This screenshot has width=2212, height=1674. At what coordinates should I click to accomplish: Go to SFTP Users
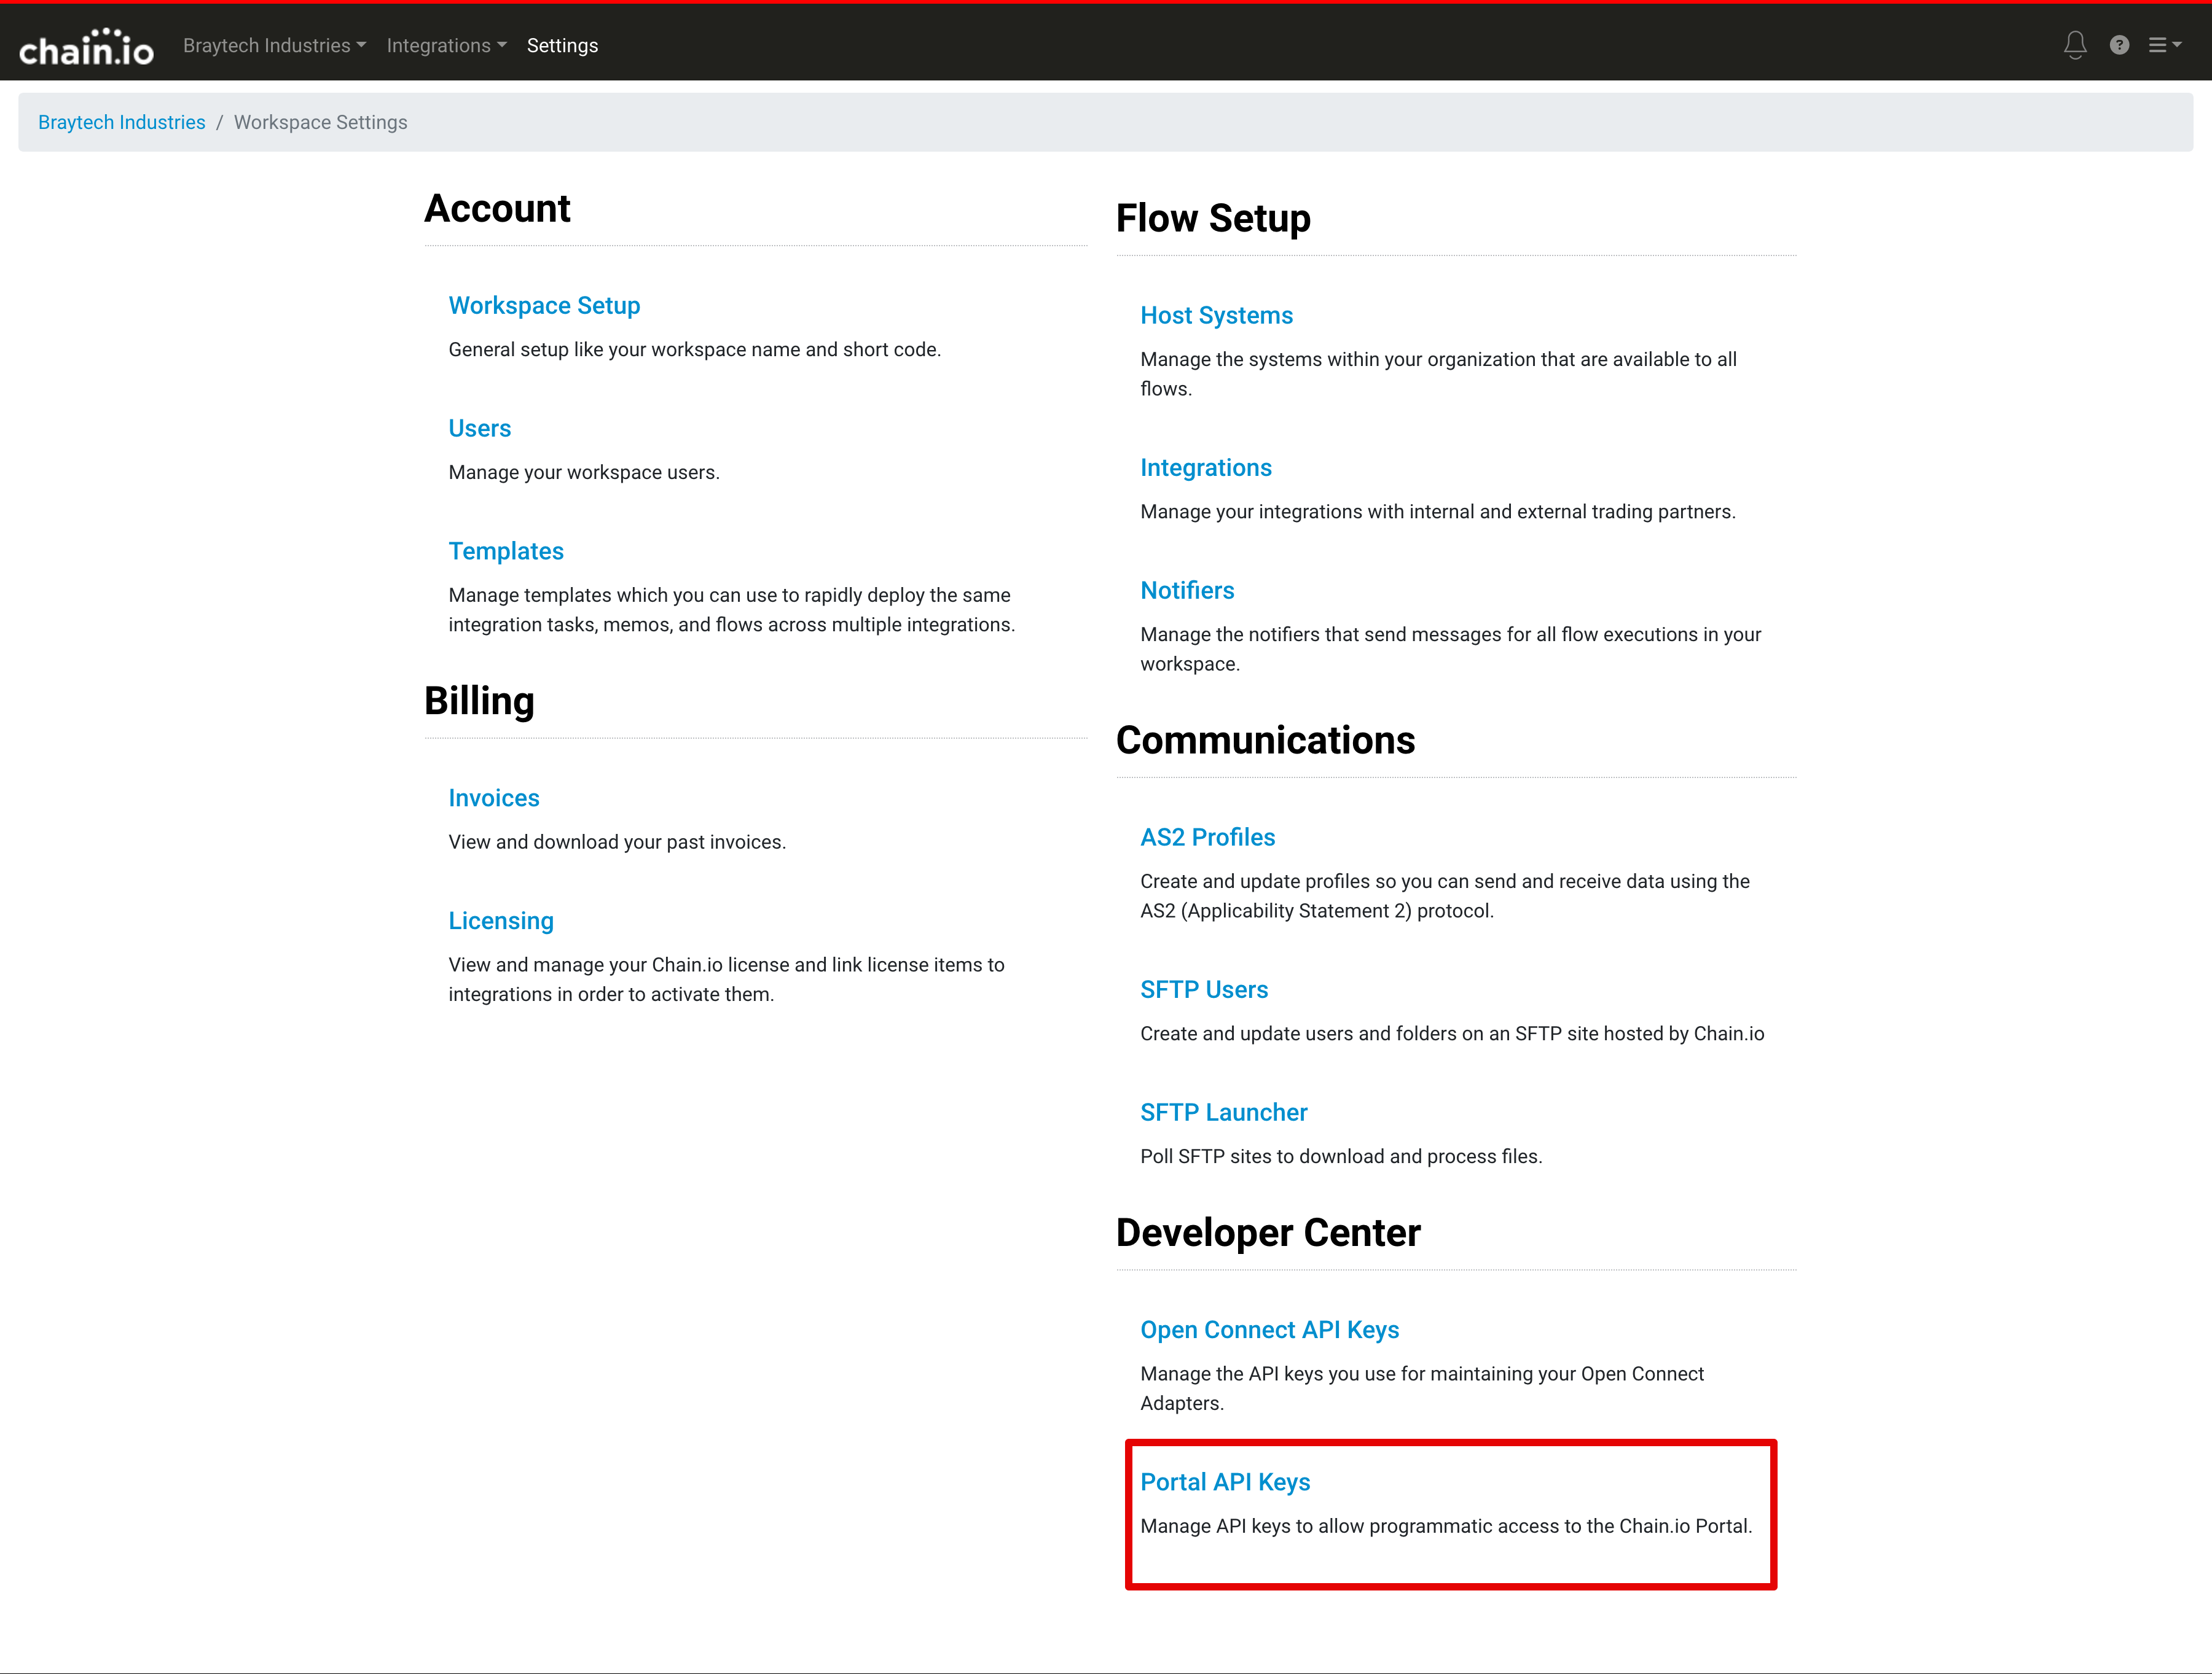coord(1203,991)
